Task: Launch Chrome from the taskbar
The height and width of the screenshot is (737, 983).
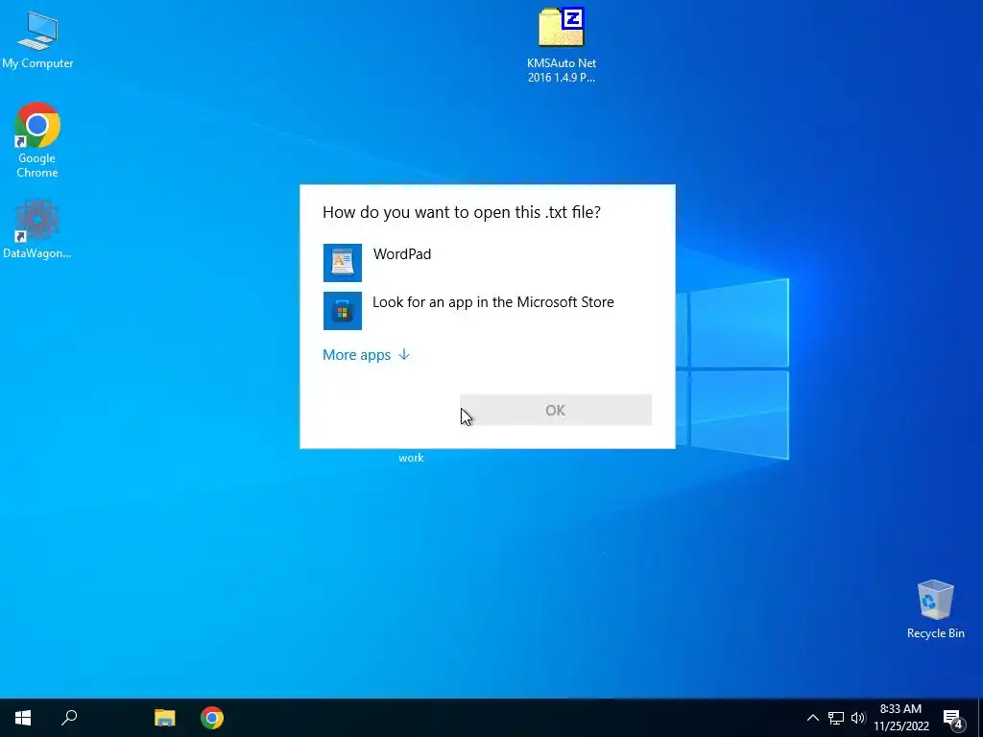Action: (212, 718)
